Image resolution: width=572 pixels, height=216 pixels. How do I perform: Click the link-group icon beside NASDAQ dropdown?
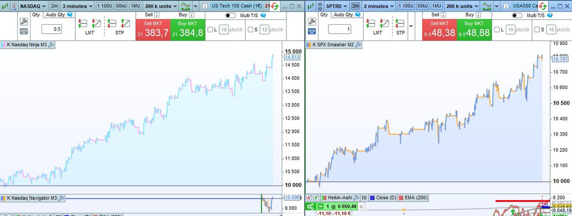tap(13, 6)
